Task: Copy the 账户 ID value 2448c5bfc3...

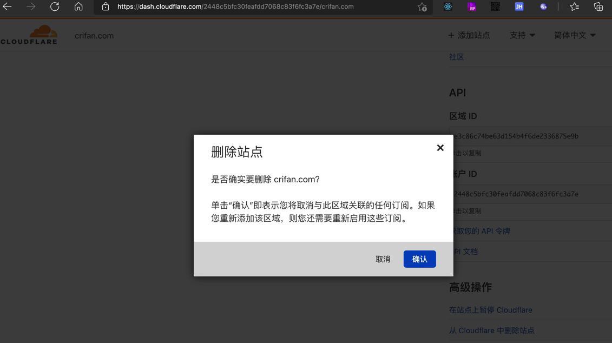Action: 516,194
